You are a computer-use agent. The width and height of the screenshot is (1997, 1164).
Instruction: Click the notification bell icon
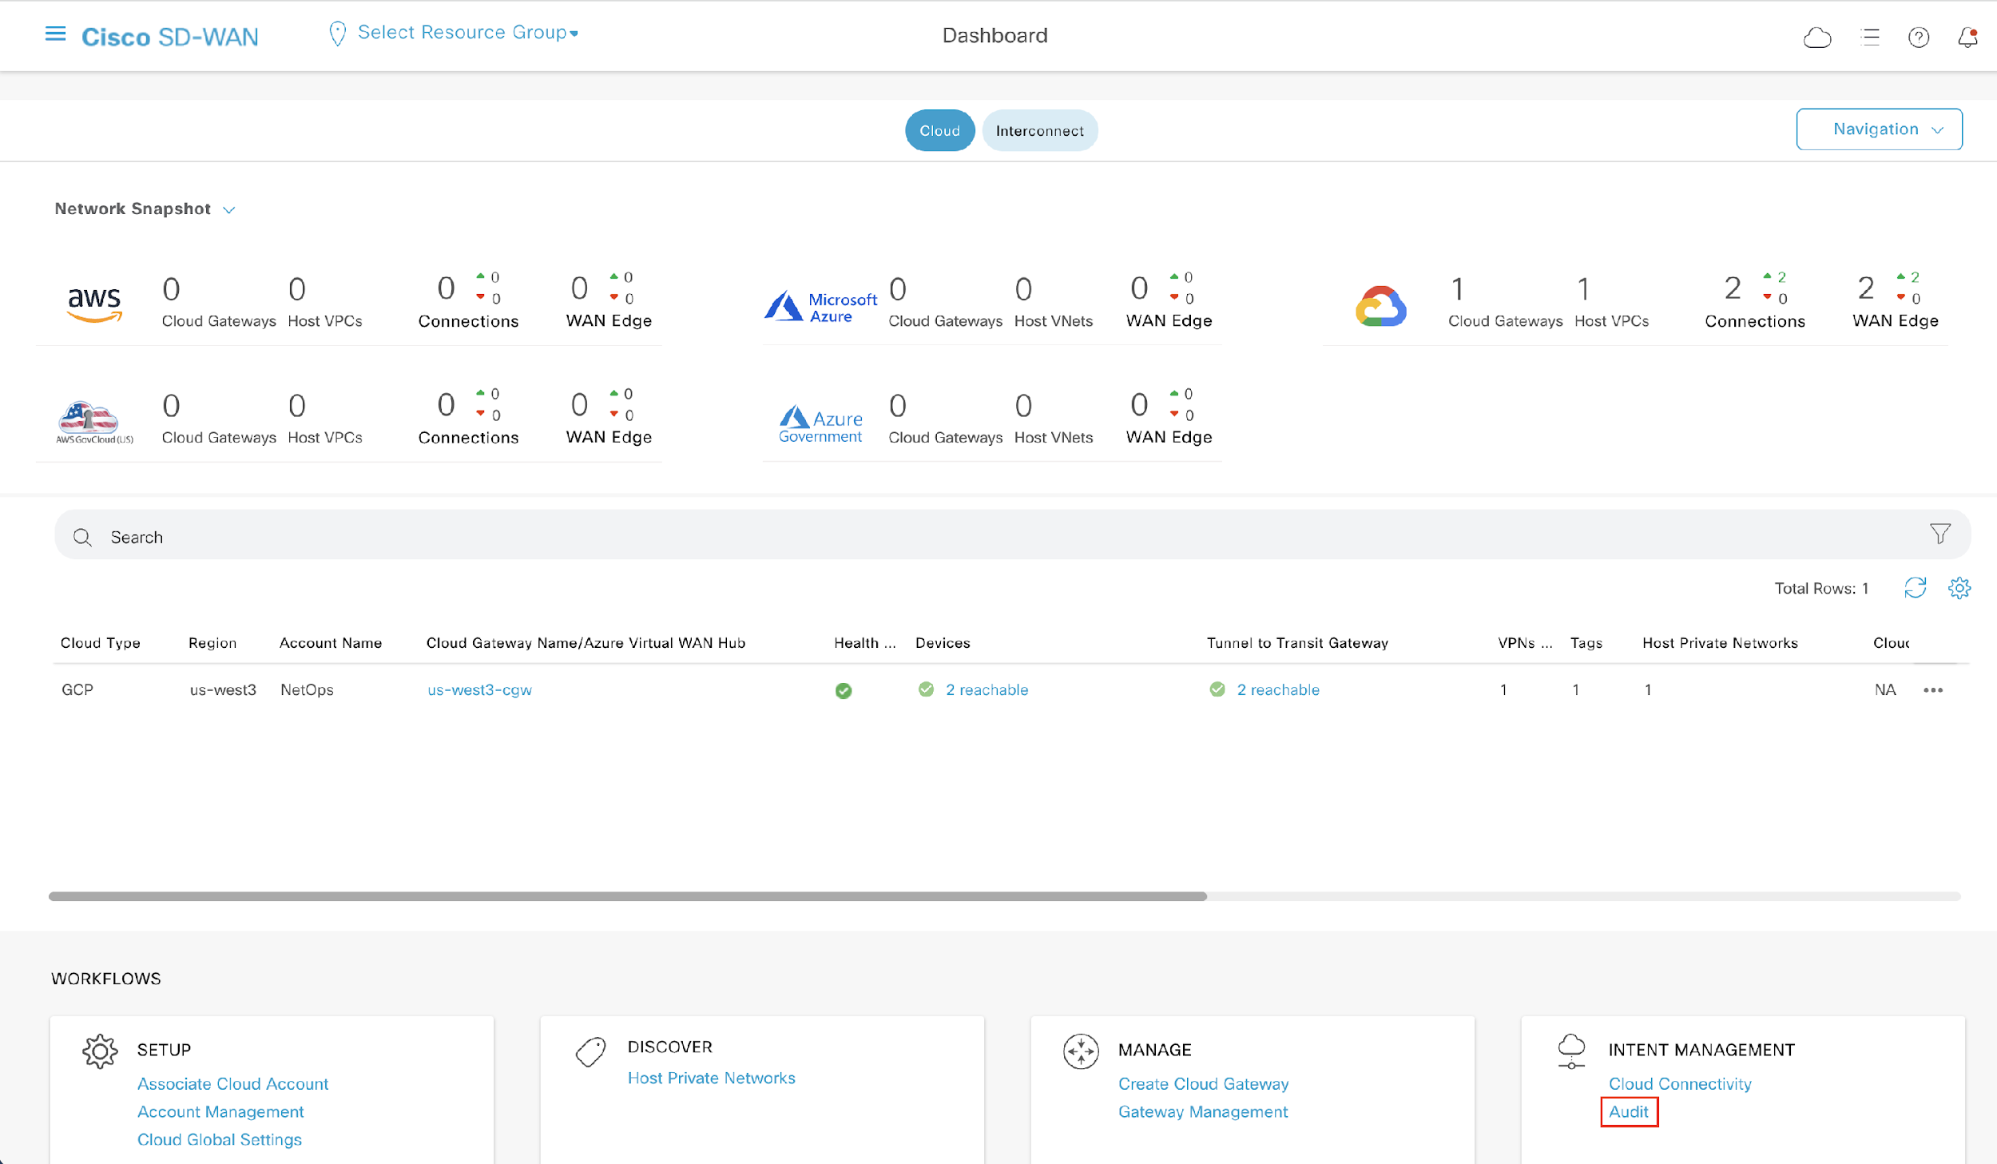click(x=1967, y=36)
